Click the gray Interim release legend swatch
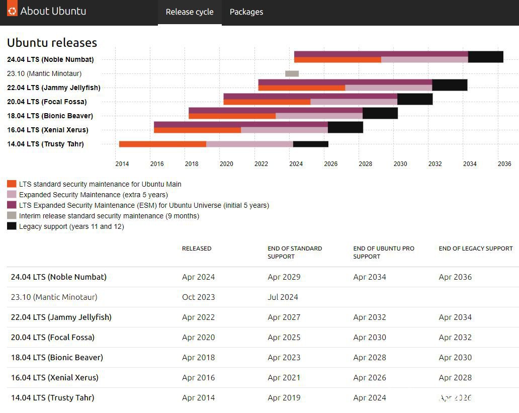This screenshot has width=519, height=413. click(x=12, y=216)
